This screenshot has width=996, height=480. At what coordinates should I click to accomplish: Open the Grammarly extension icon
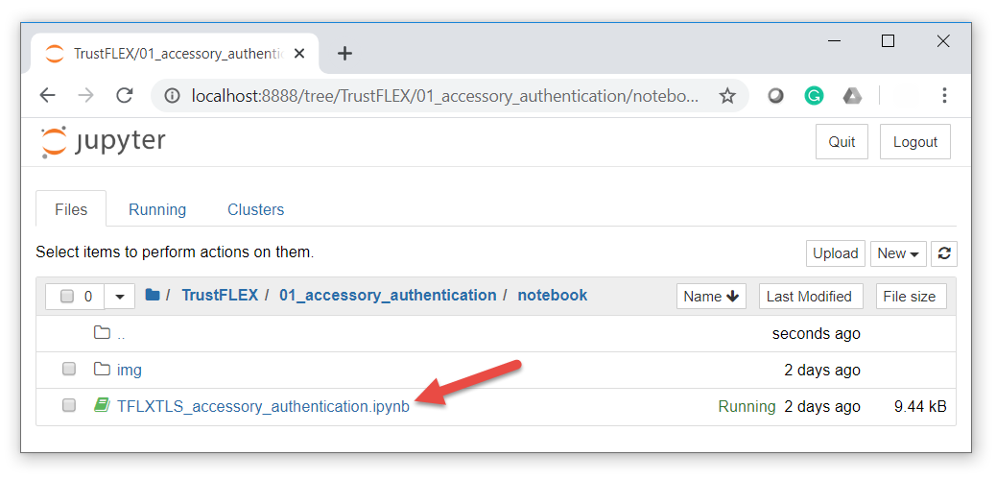pos(813,96)
